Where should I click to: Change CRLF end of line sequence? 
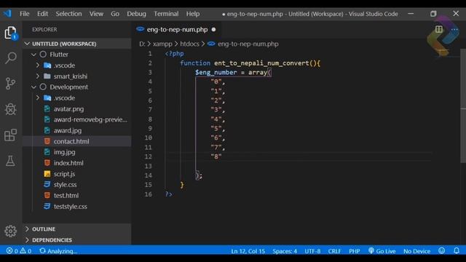(x=334, y=251)
